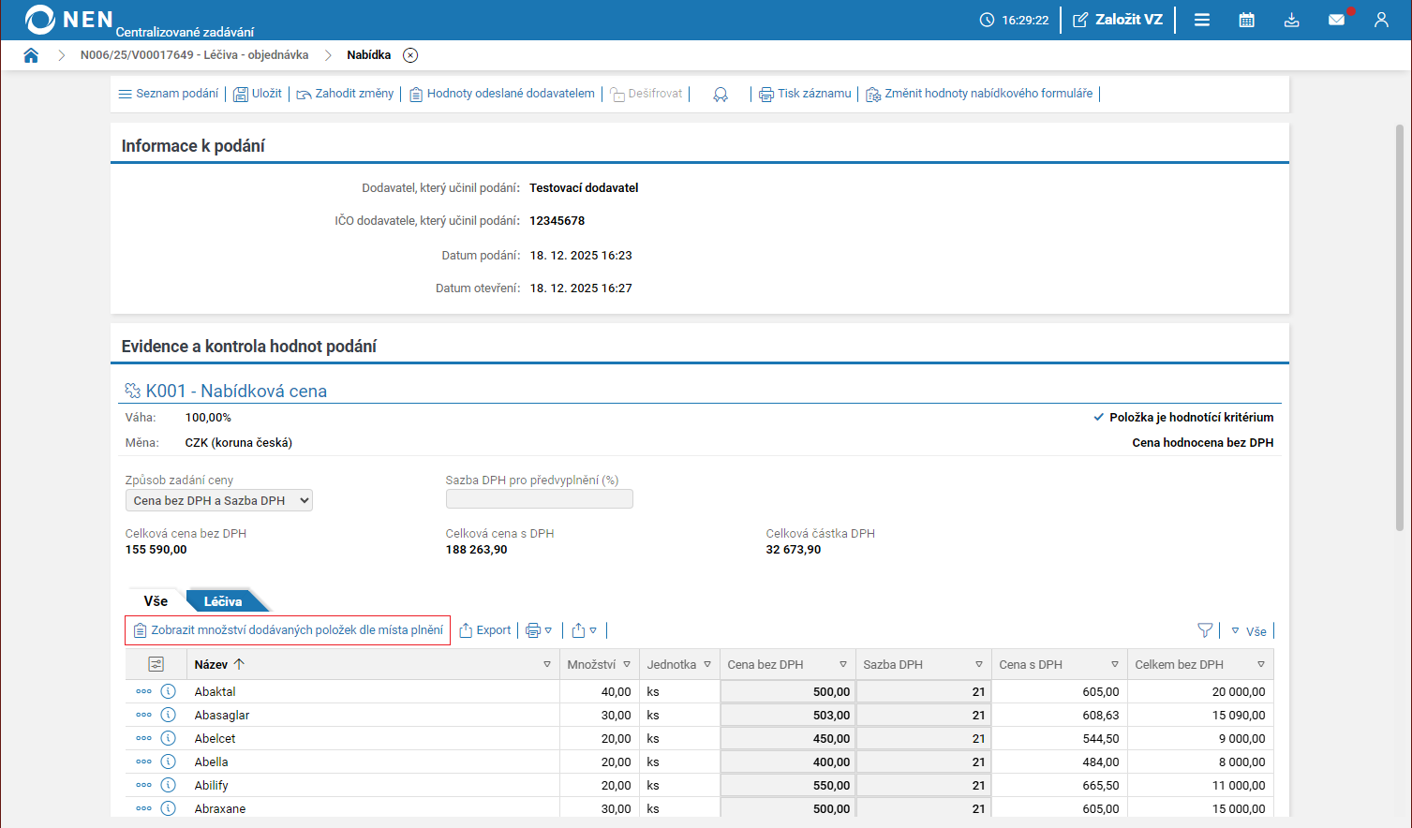
Task: Open the Množství column filter dropdown
Action: pyautogui.click(x=627, y=664)
